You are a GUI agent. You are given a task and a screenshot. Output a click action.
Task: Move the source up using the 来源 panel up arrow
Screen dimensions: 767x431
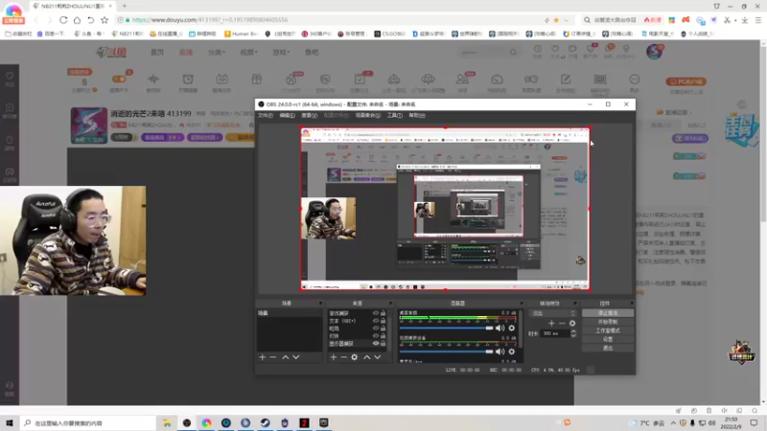point(367,357)
